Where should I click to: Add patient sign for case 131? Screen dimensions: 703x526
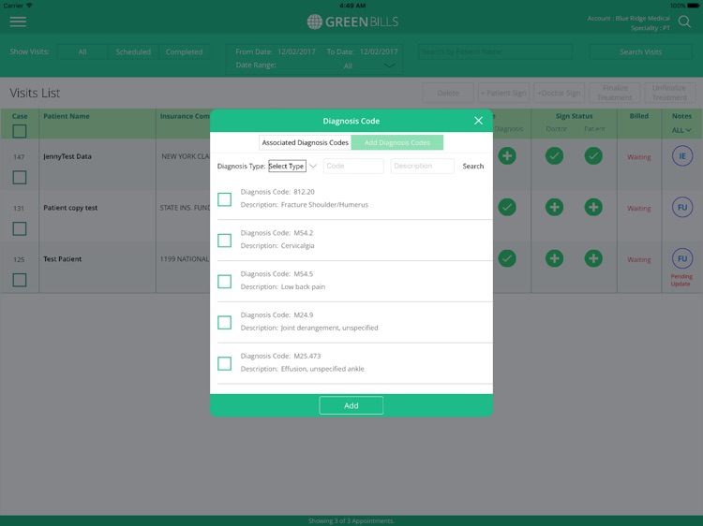593,207
